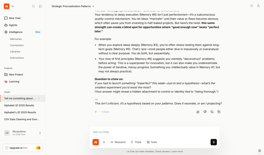Viewport: 264px width, 155px height.
Task: Collapse the sidebar panel icon
Action: point(41,6)
